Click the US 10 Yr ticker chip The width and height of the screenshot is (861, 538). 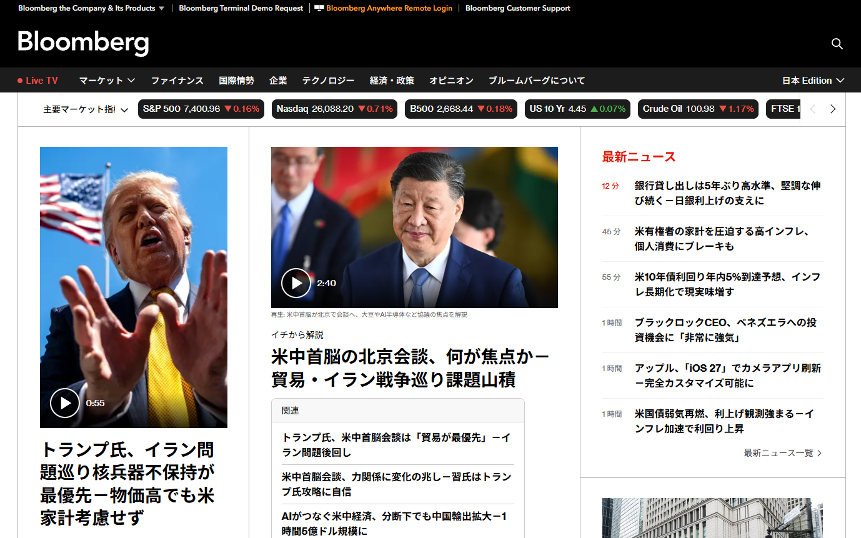[x=577, y=109]
